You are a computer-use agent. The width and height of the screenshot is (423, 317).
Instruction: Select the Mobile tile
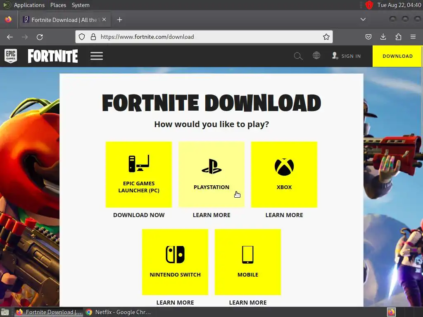click(248, 262)
